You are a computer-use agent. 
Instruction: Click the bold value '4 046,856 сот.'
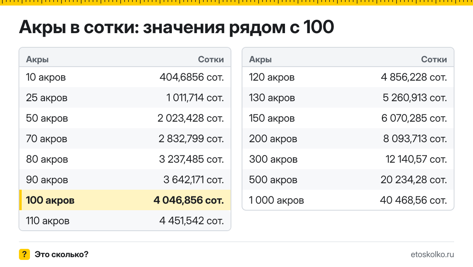point(188,200)
